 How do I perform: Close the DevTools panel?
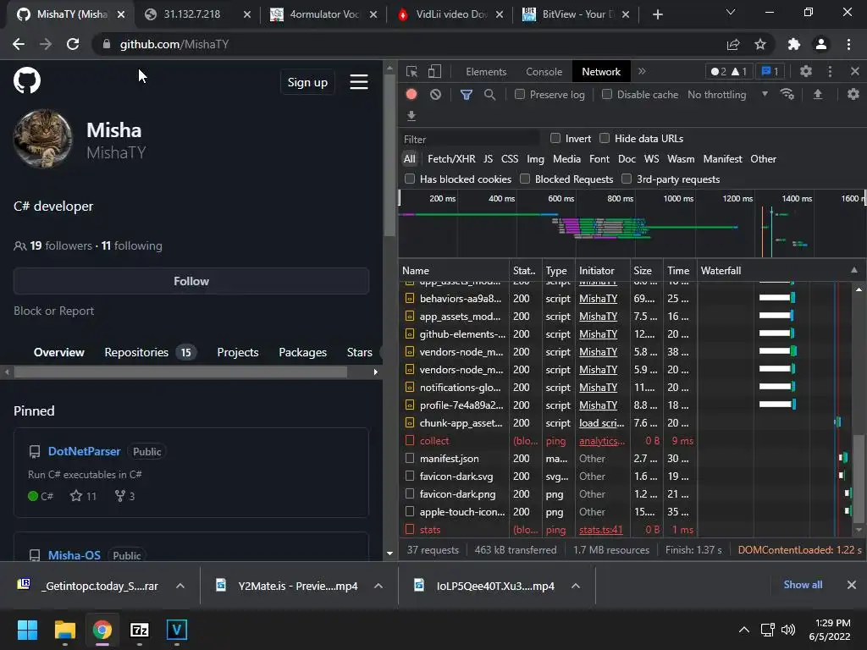click(855, 71)
